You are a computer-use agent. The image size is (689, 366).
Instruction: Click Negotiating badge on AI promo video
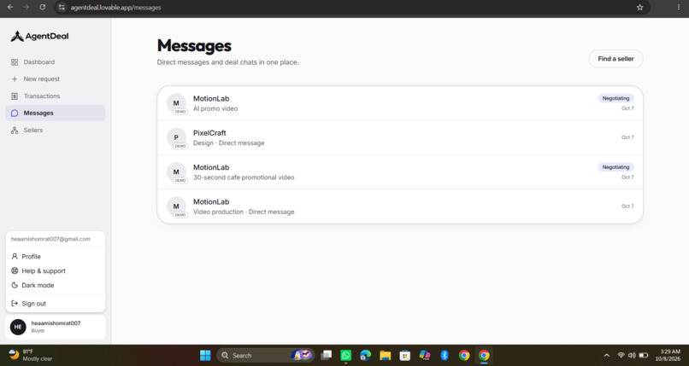[x=615, y=98]
